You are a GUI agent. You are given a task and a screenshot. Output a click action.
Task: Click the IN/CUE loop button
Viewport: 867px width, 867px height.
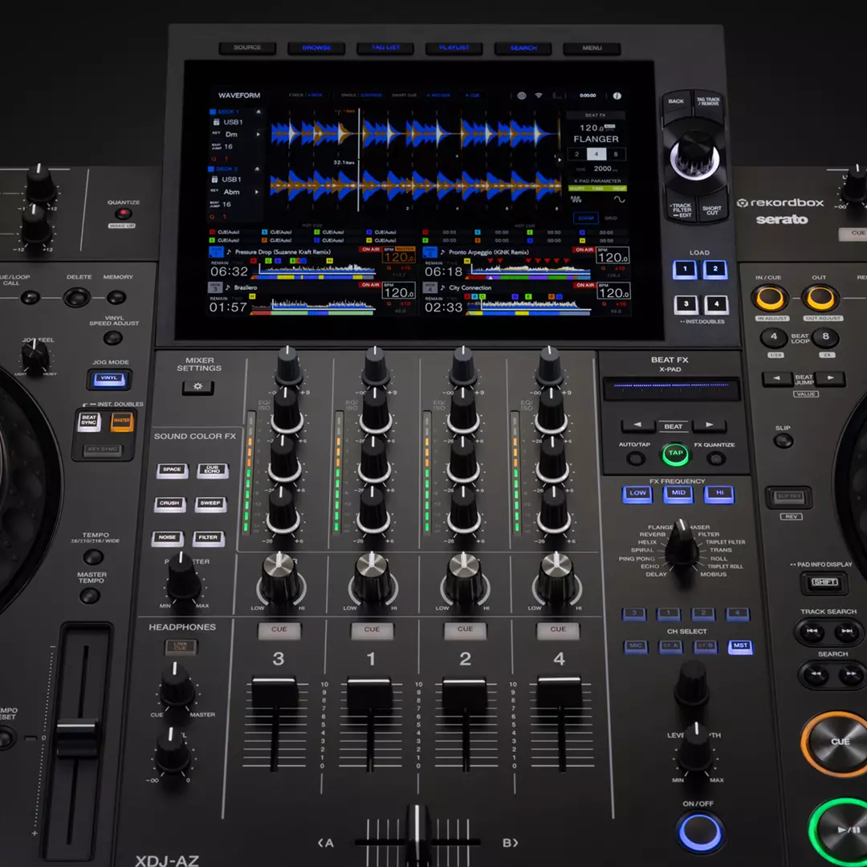[x=770, y=299]
